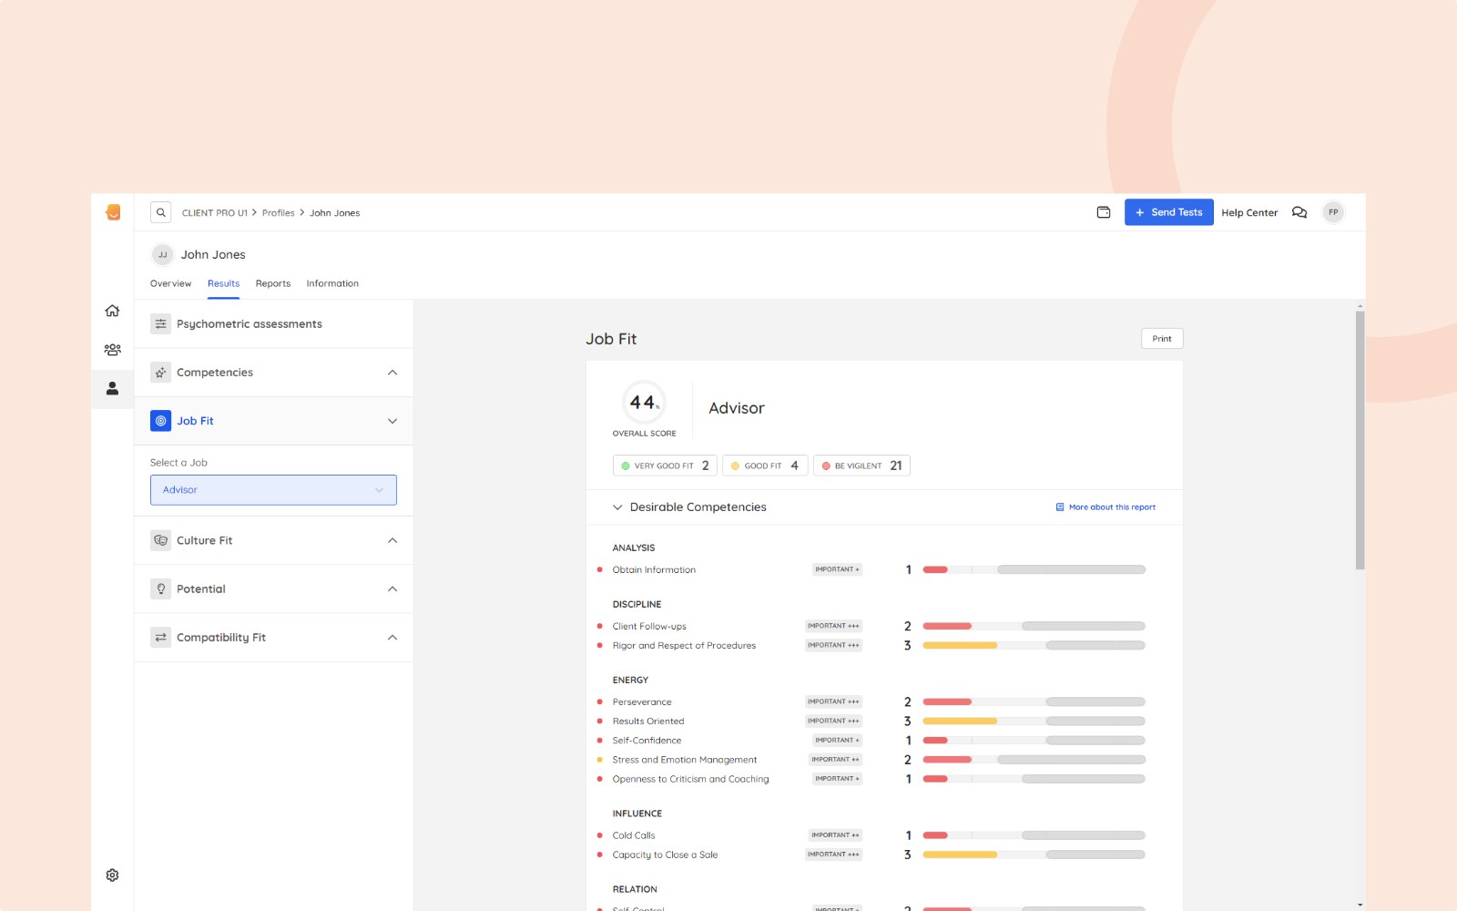Viewport: 1457px width, 911px height.
Task: Expand the Compatibility Fit section chevron
Action: (392, 637)
